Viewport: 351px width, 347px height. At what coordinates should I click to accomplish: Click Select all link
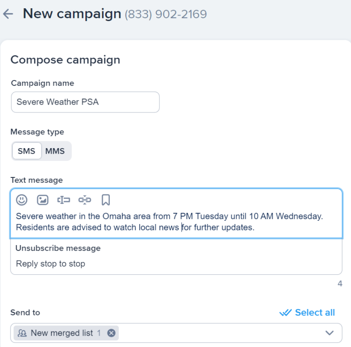coord(315,313)
